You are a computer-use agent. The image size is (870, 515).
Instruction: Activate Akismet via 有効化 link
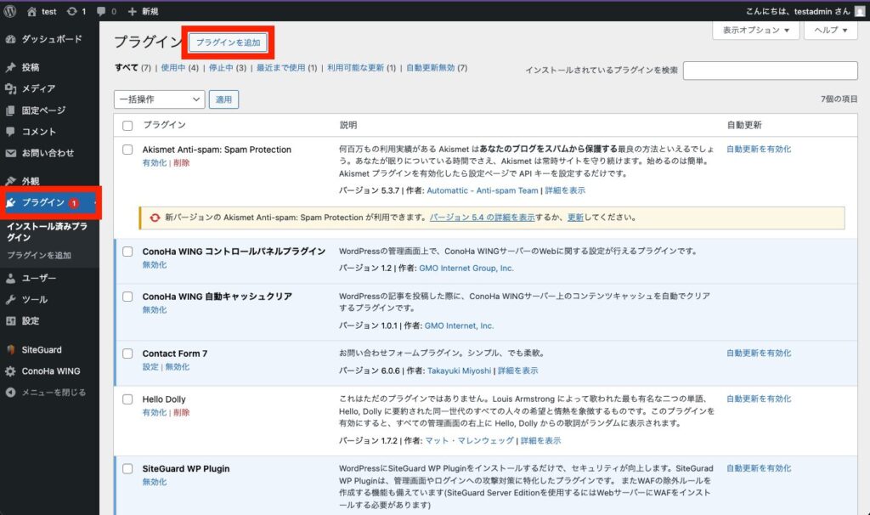pos(155,162)
